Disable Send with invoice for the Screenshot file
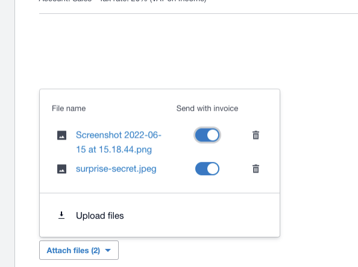358x267 pixels. (x=207, y=135)
